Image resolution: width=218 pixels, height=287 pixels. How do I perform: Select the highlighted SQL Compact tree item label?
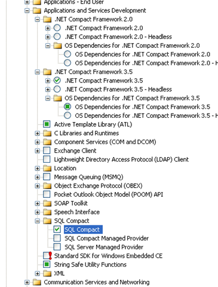[x=83, y=230]
